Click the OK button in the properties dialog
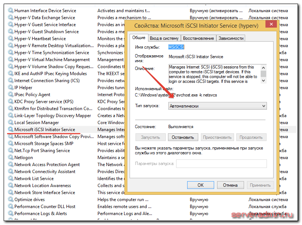This screenshot has height=225, width=302. pos(200,185)
